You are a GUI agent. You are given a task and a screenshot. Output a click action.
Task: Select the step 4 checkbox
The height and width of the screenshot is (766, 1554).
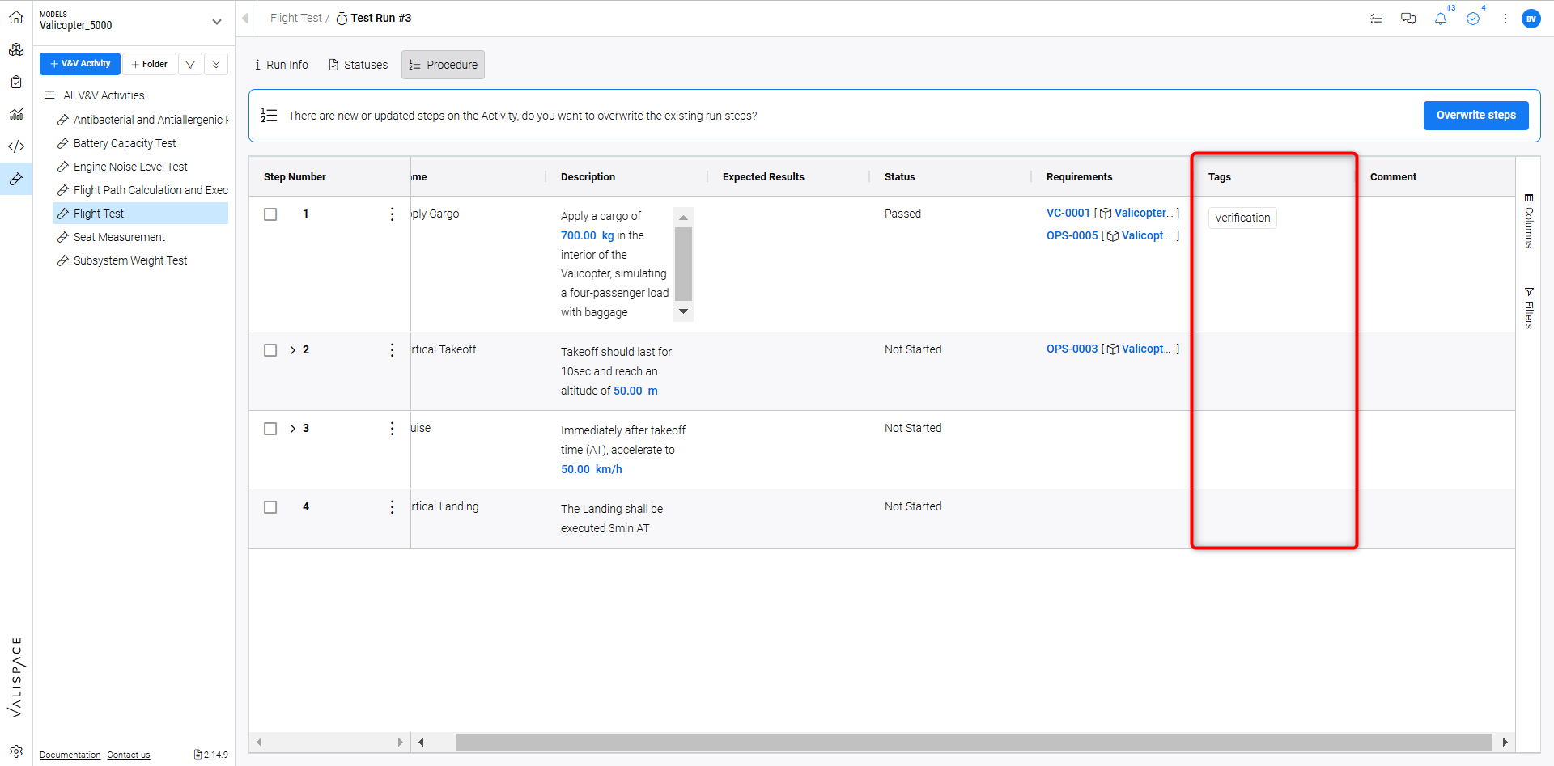[x=270, y=507]
